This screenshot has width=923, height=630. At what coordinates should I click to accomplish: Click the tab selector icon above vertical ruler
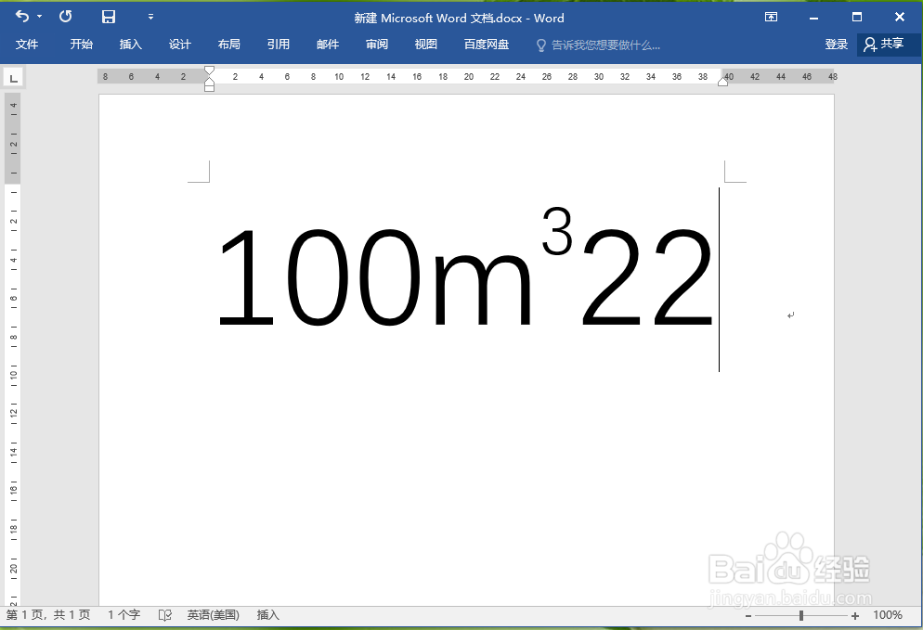pos(13,78)
